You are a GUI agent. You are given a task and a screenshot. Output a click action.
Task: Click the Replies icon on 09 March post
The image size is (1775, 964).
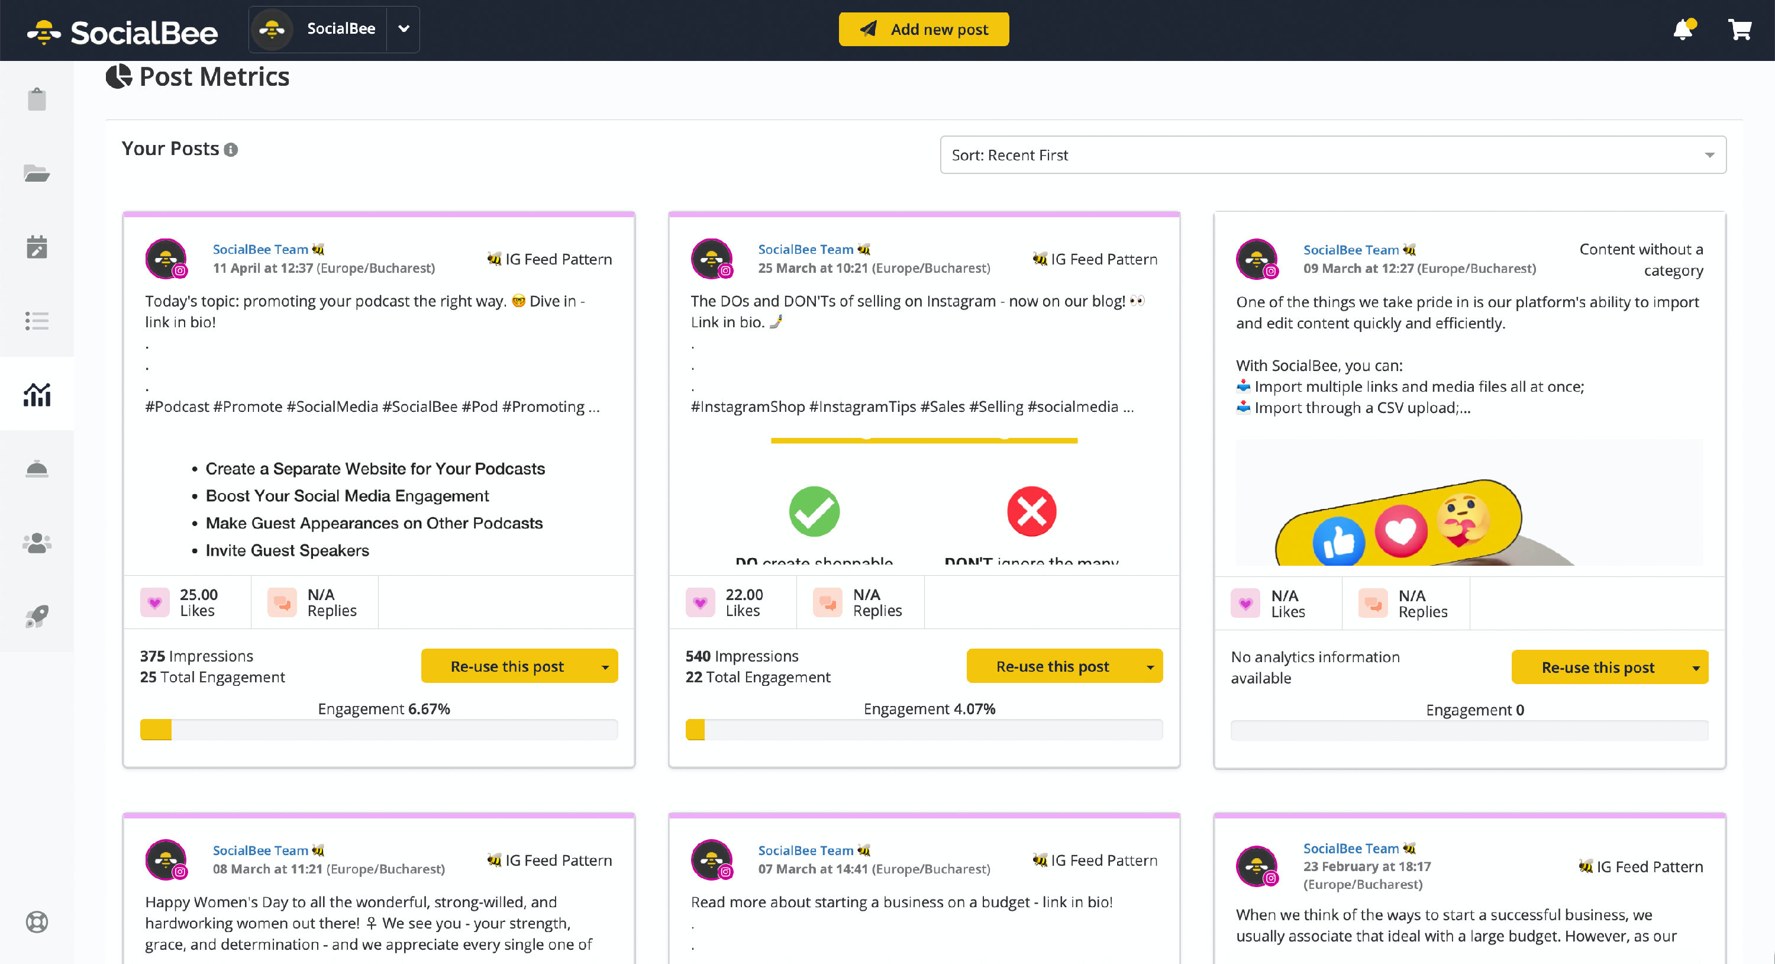pyautogui.click(x=1373, y=604)
